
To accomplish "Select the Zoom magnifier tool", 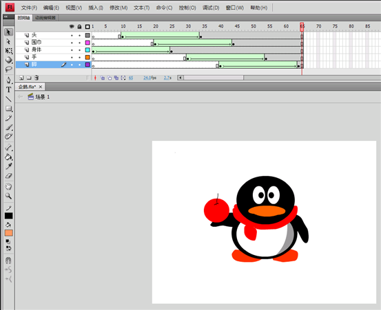I will click(8, 196).
